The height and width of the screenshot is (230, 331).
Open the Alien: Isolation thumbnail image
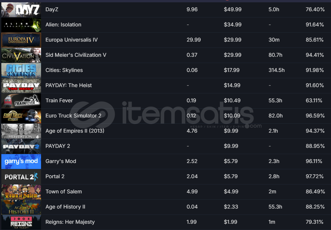pyautogui.click(x=21, y=25)
